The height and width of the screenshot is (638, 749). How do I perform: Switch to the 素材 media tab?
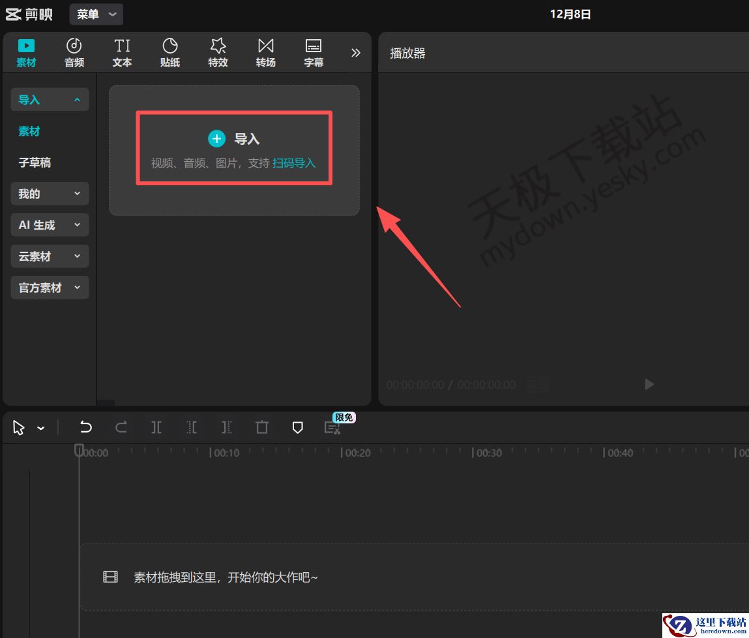click(x=26, y=53)
